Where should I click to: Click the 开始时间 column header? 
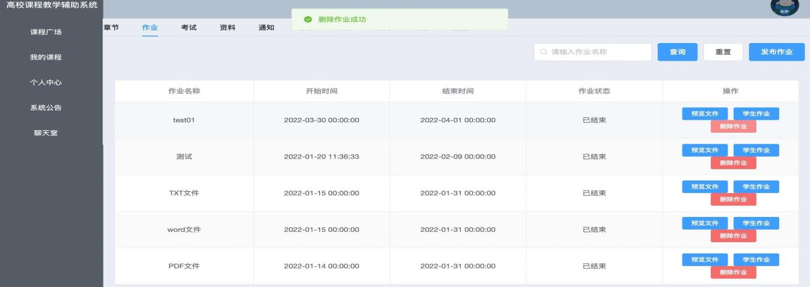322,91
